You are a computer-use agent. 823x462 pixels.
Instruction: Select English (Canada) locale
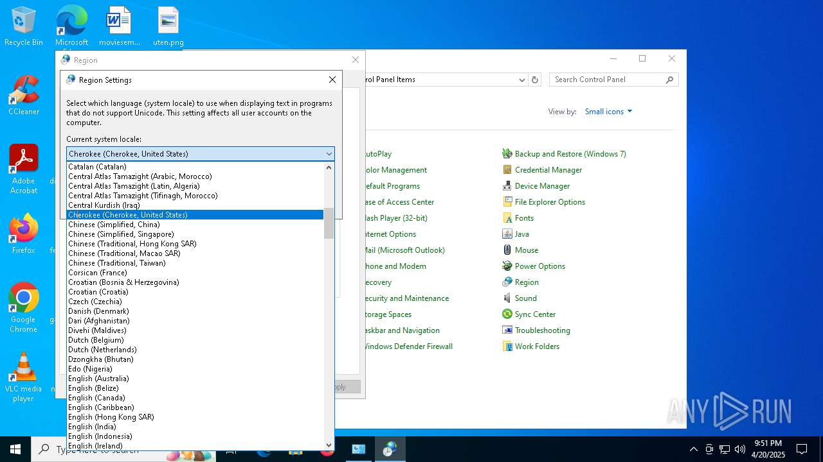click(195, 398)
